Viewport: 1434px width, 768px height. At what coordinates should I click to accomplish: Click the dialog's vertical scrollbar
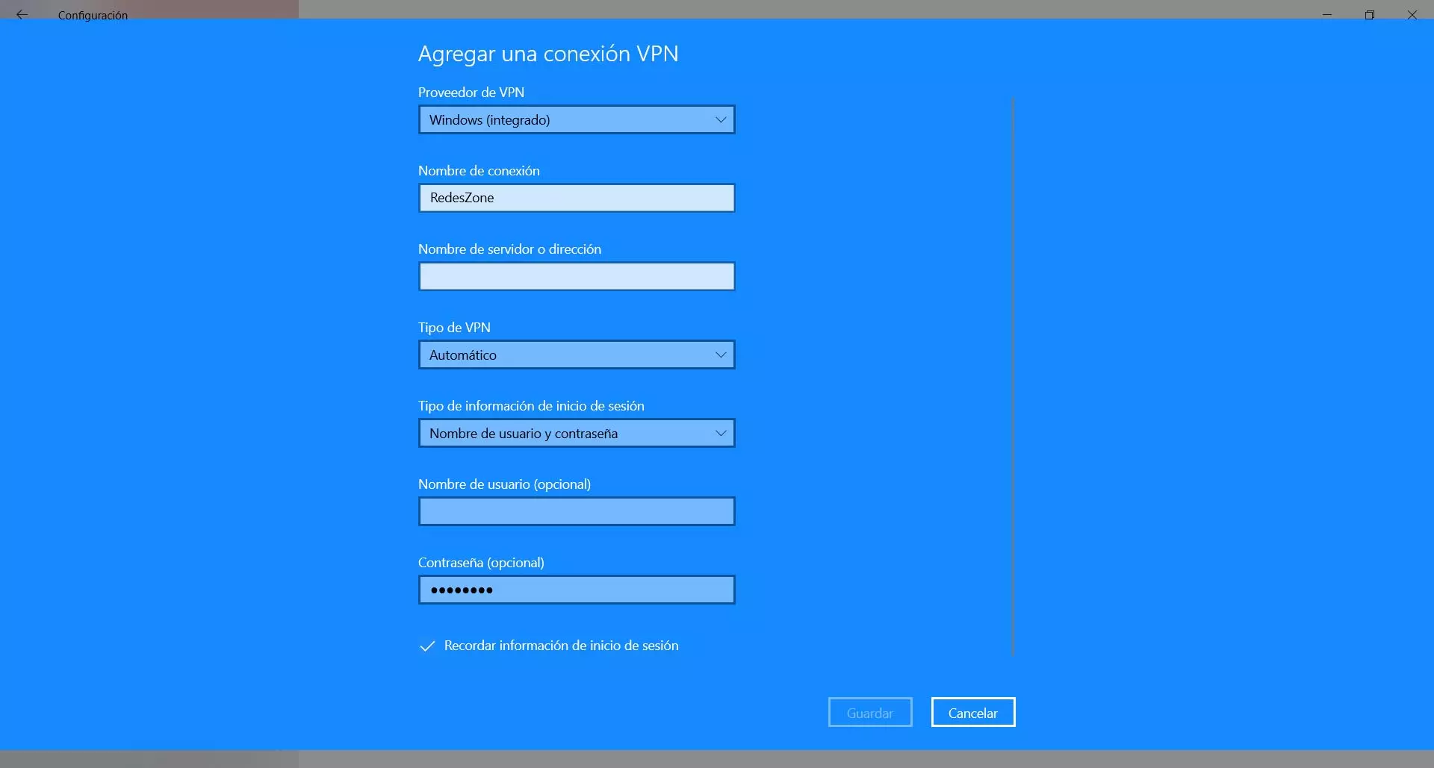pyautogui.click(x=1013, y=377)
